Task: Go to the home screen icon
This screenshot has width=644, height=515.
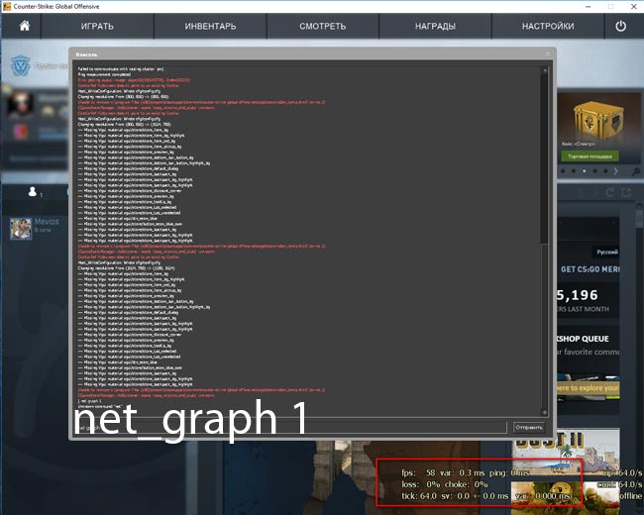Action: pos(24,26)
